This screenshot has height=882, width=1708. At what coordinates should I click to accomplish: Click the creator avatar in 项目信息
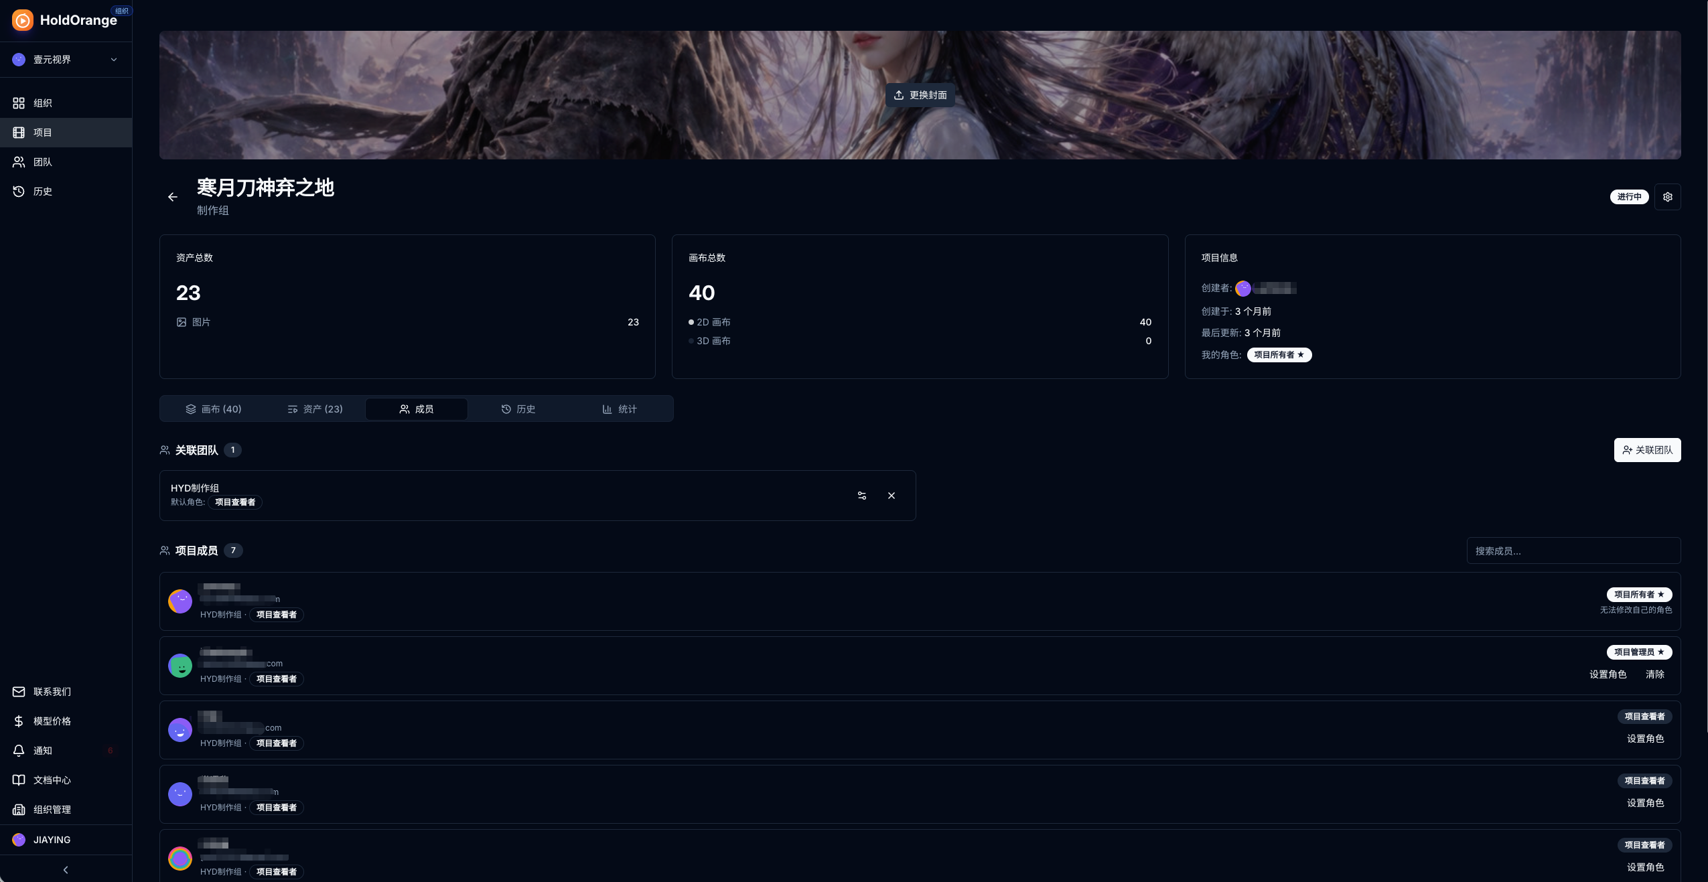tap(1243, 289)
